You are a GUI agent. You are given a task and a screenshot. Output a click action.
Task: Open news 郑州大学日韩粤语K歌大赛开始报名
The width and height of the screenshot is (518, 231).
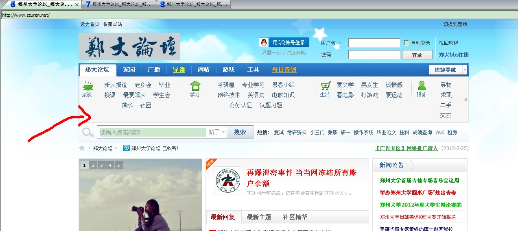pos(418,217)
